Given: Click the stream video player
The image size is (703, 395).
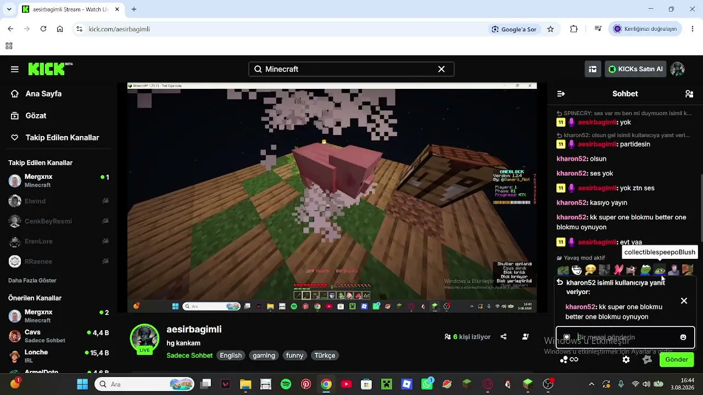Looking at the screenshot, I should tap(332, 198).
